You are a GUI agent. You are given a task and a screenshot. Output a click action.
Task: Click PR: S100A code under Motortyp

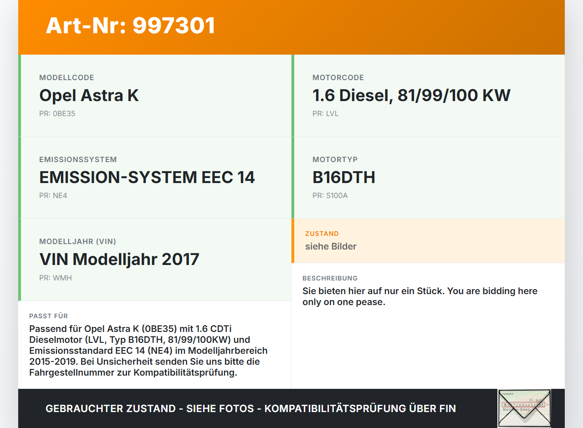pyautogui.click(x=330, y=196)
